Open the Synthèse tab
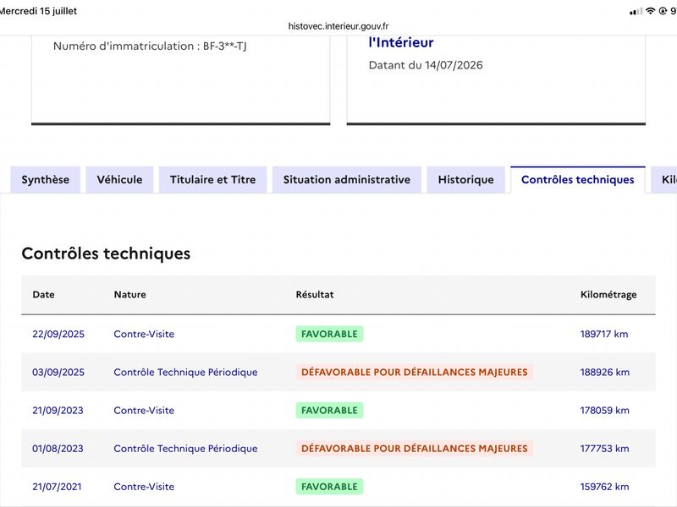The image size is (677, 507). point(46,180)
